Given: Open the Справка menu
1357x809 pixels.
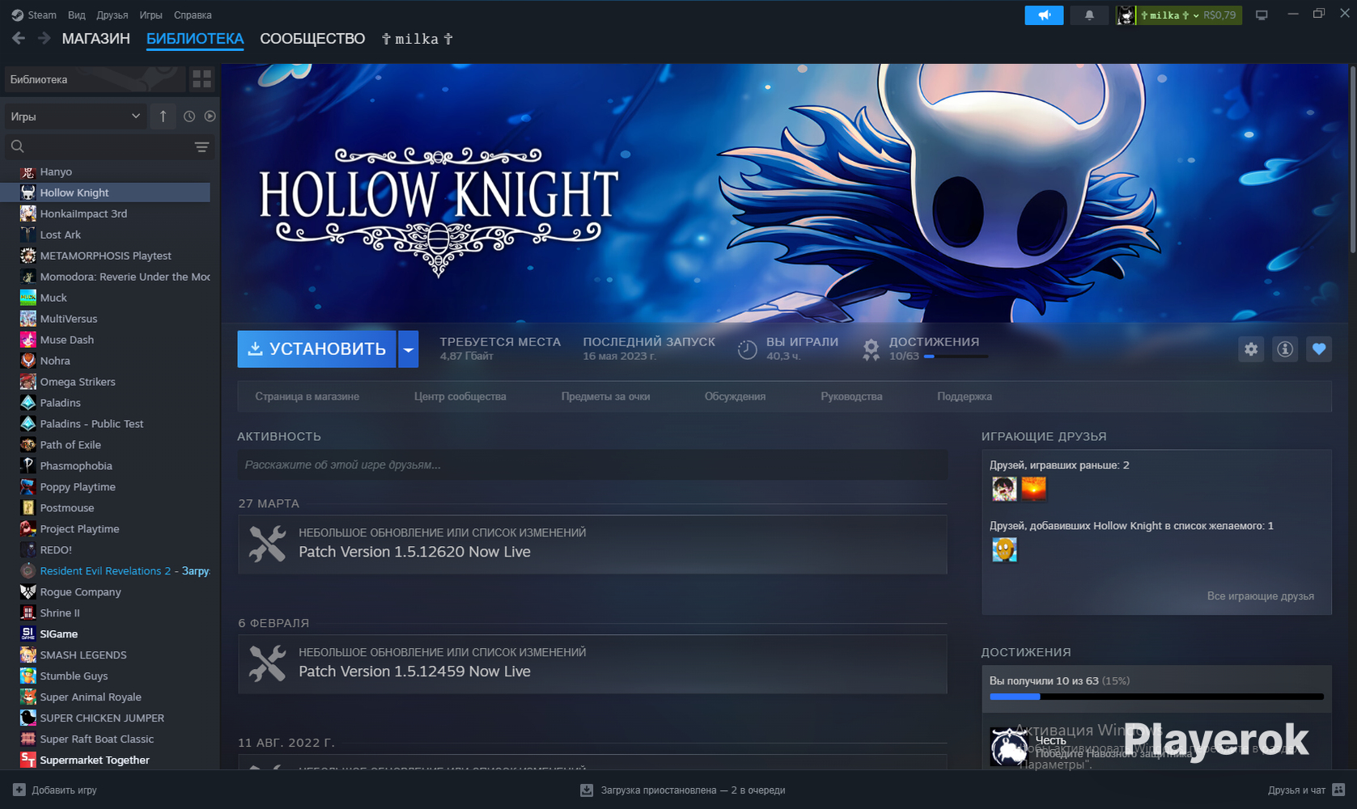Looking at the screenshot, I should tap(193, 15).
